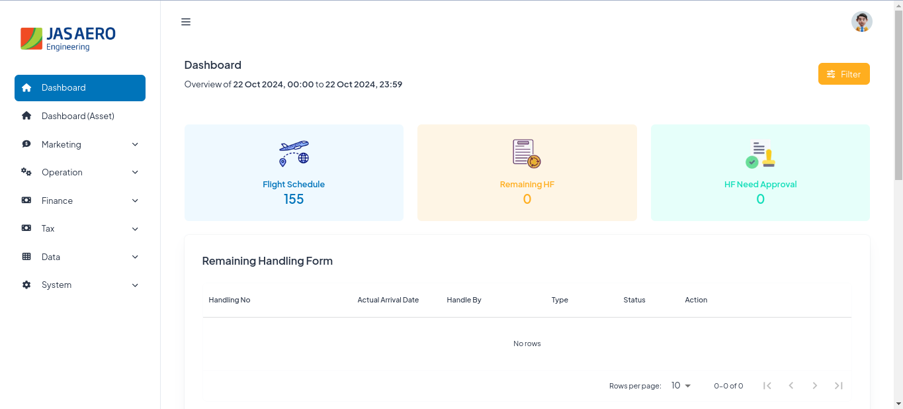Viewport: 903px width, 409px height.
Task: Click the yellow Filter button
Action: 843,74
